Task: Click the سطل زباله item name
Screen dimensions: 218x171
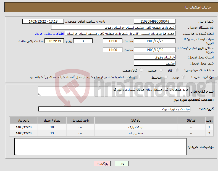Action: [x=136, y=133]
